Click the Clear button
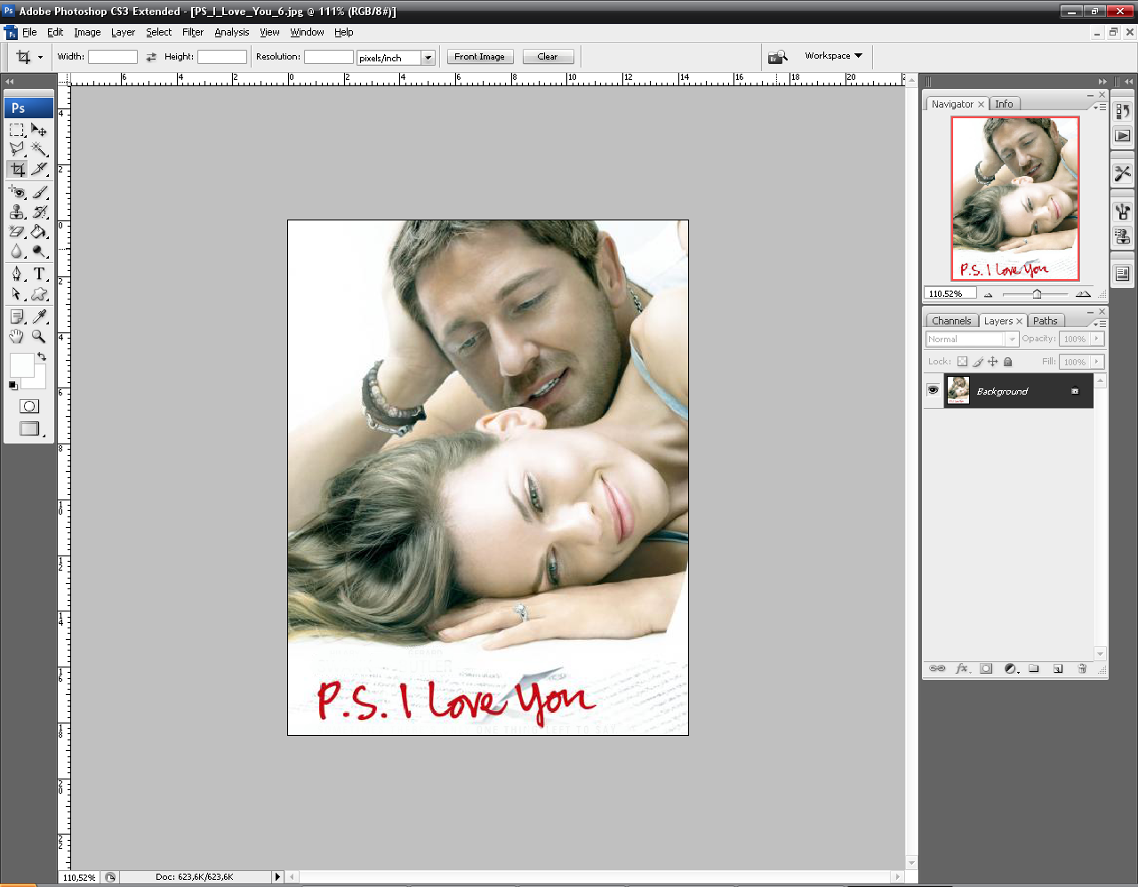Screen dimensions: 1138x887 (x=548, y=57)
